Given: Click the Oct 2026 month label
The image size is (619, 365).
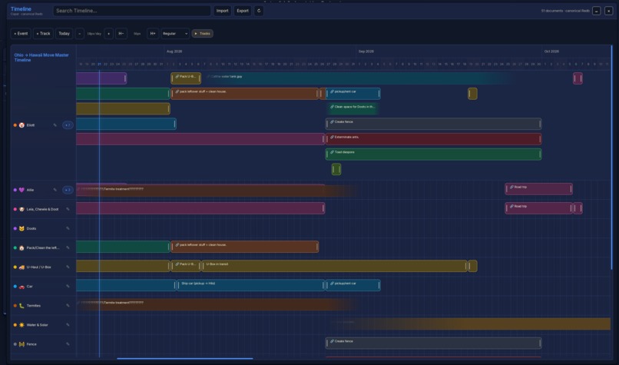Looking at the screenshot, I should (x=551, y=51).
